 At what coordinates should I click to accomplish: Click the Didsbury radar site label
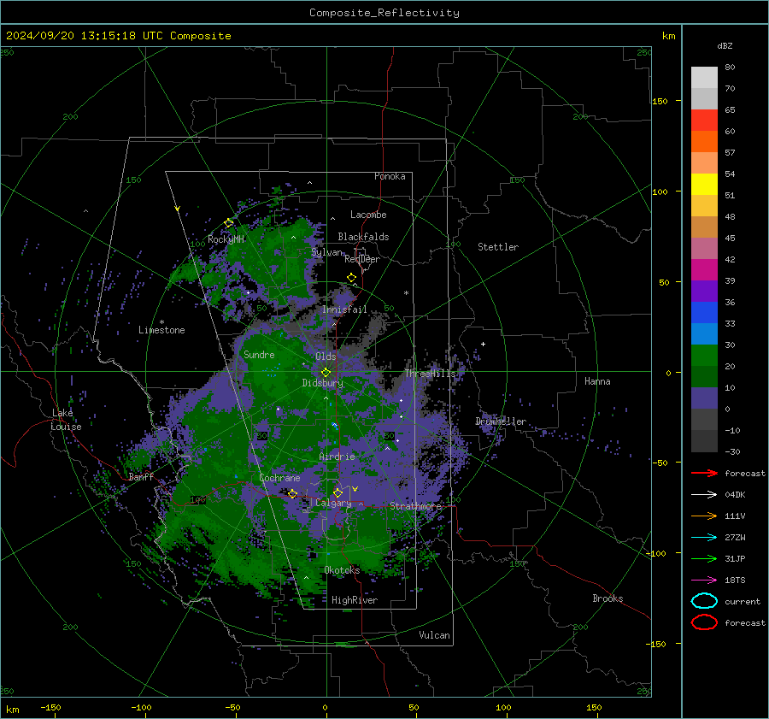click(323, 383)
